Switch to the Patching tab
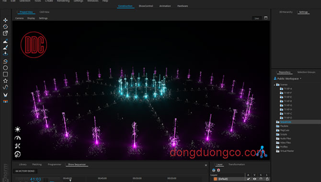Viewport: 321px width, 182px height. click(x=37, y=164)
